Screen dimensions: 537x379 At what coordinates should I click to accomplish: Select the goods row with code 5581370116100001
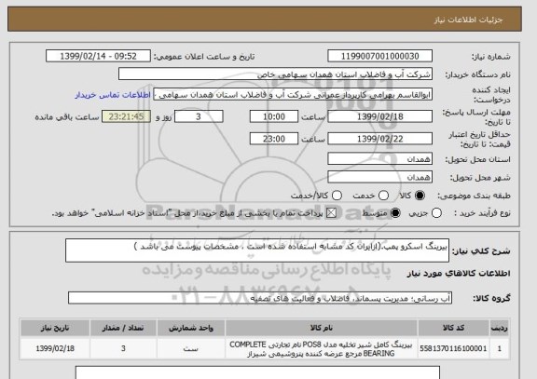(265, 348)
